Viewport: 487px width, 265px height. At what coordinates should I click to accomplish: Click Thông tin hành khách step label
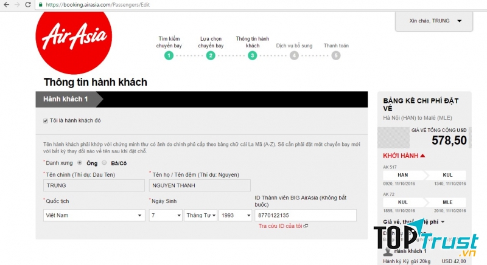click(x=253, y=42)
